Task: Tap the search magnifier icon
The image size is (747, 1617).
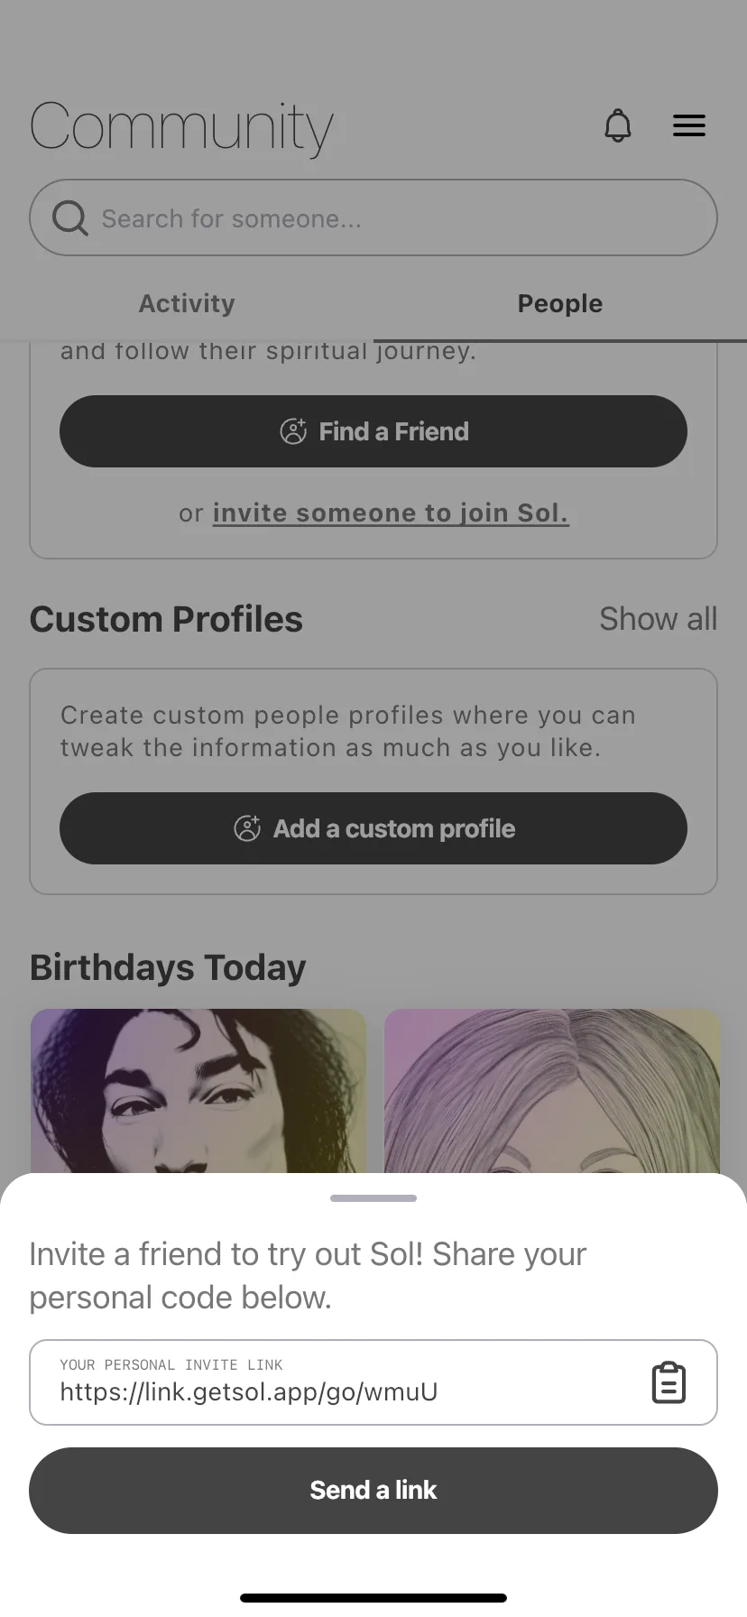Action: pyautogui.click(x=69, y=217)
